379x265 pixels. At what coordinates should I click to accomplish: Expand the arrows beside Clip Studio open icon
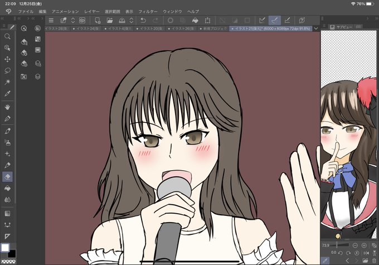pyautogui.click(x=73, y=21)
